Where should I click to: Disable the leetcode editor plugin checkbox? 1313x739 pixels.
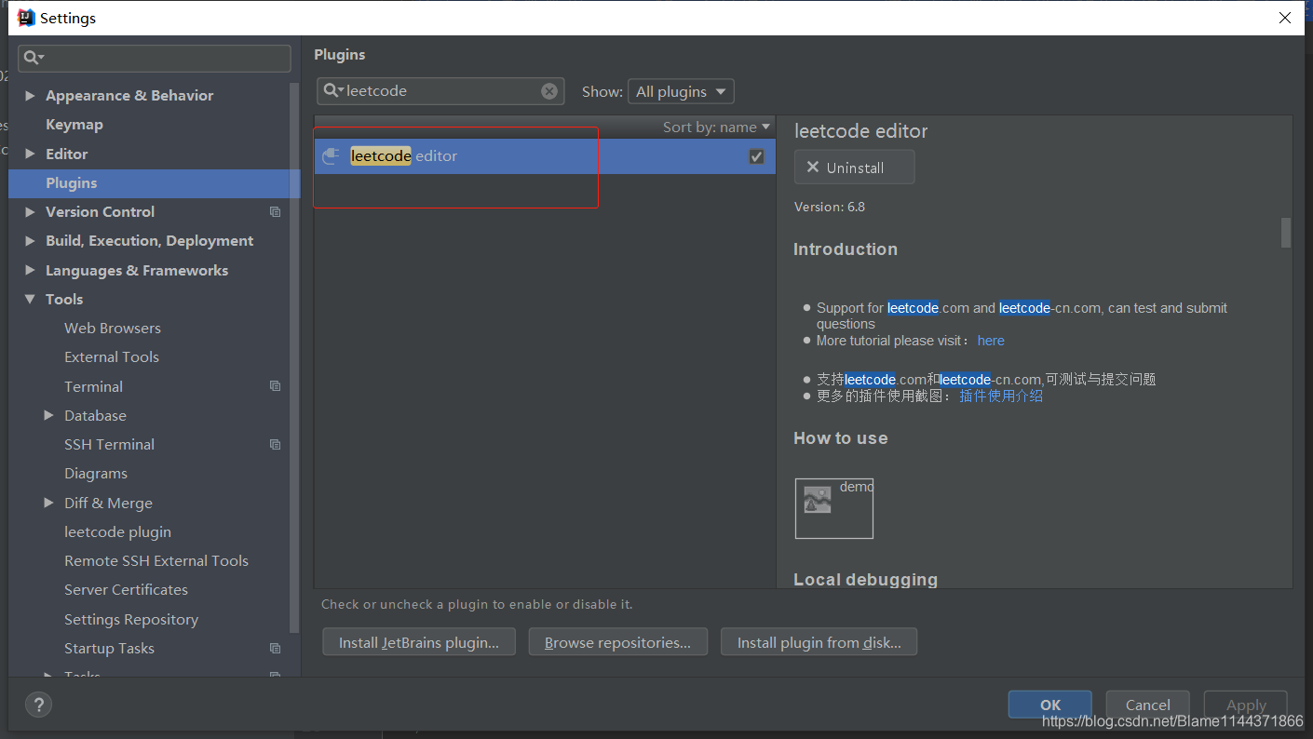[x=756, y=156]
